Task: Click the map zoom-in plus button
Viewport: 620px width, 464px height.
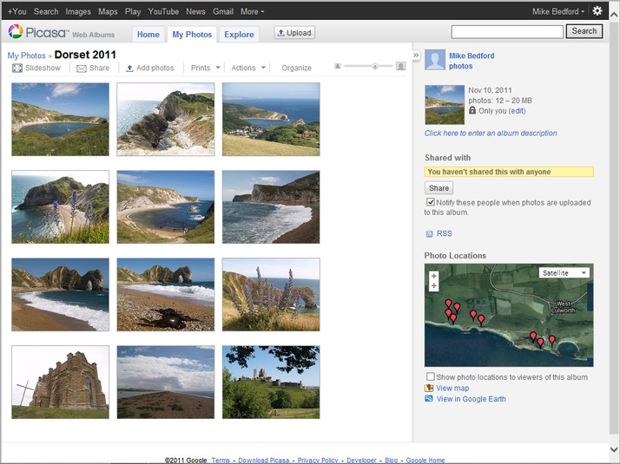Action: 434,277
